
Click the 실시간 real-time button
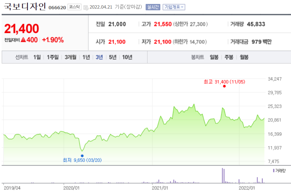[x=153, y=7]
